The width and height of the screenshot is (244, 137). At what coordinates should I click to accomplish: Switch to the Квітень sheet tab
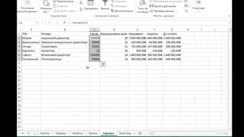(x=45, y=133)
